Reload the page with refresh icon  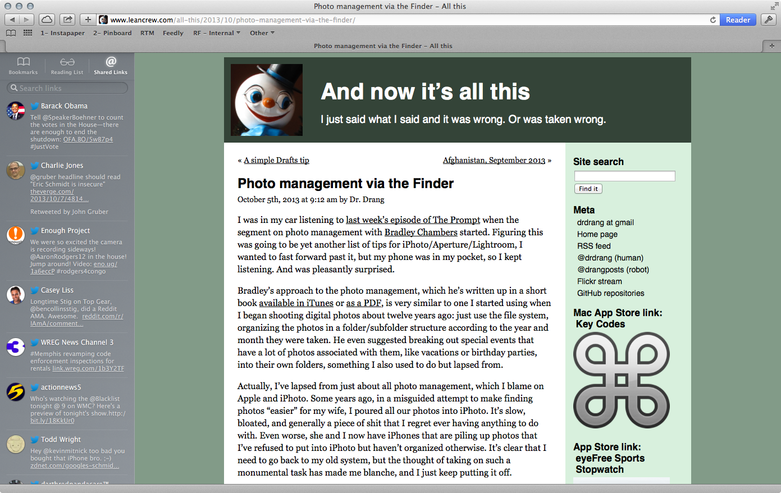[x=713, y=20]
